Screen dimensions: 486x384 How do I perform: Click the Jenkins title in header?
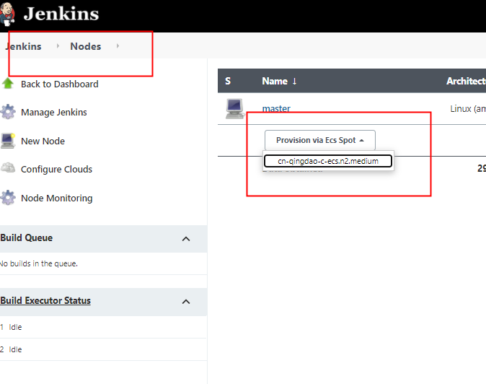tap(61, 14)
